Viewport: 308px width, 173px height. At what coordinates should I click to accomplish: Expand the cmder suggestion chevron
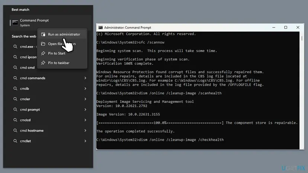[x=85, y=99]
